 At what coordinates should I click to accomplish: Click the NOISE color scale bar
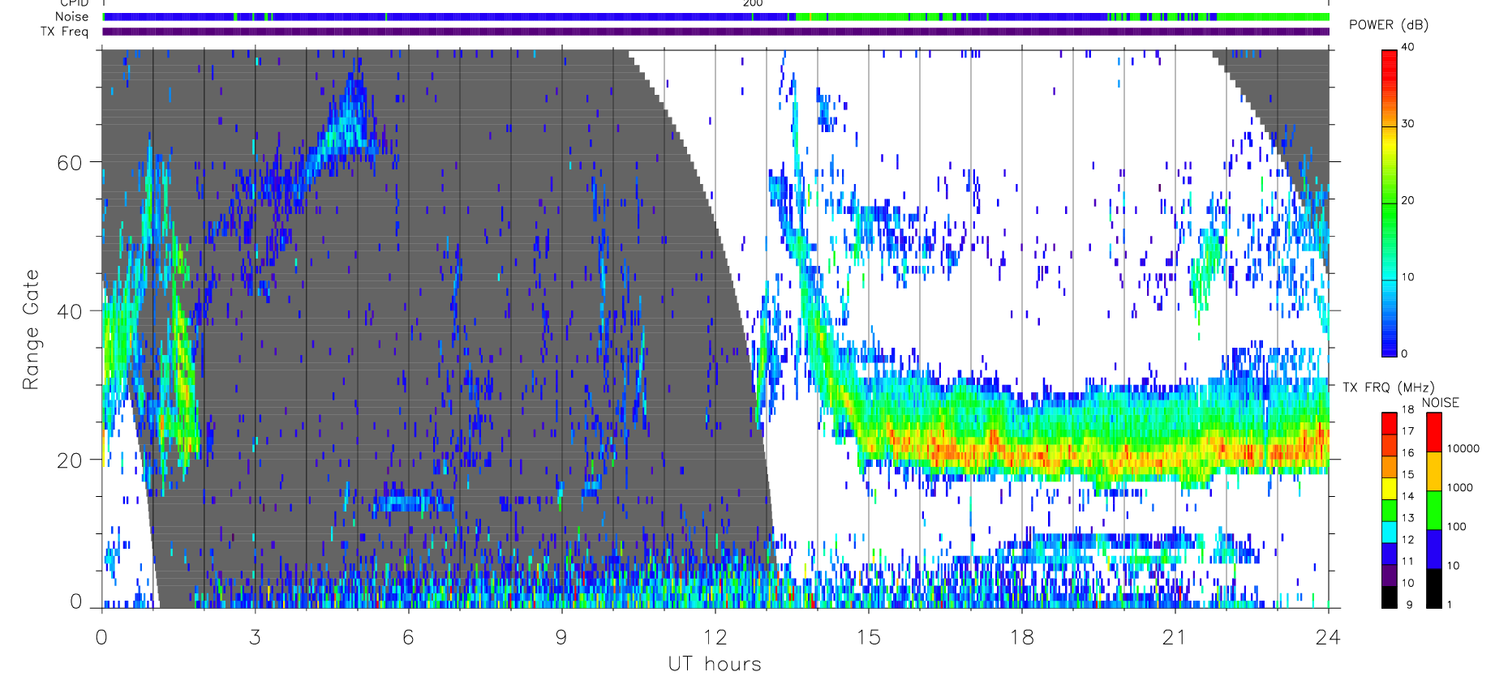click(1434, 510)
